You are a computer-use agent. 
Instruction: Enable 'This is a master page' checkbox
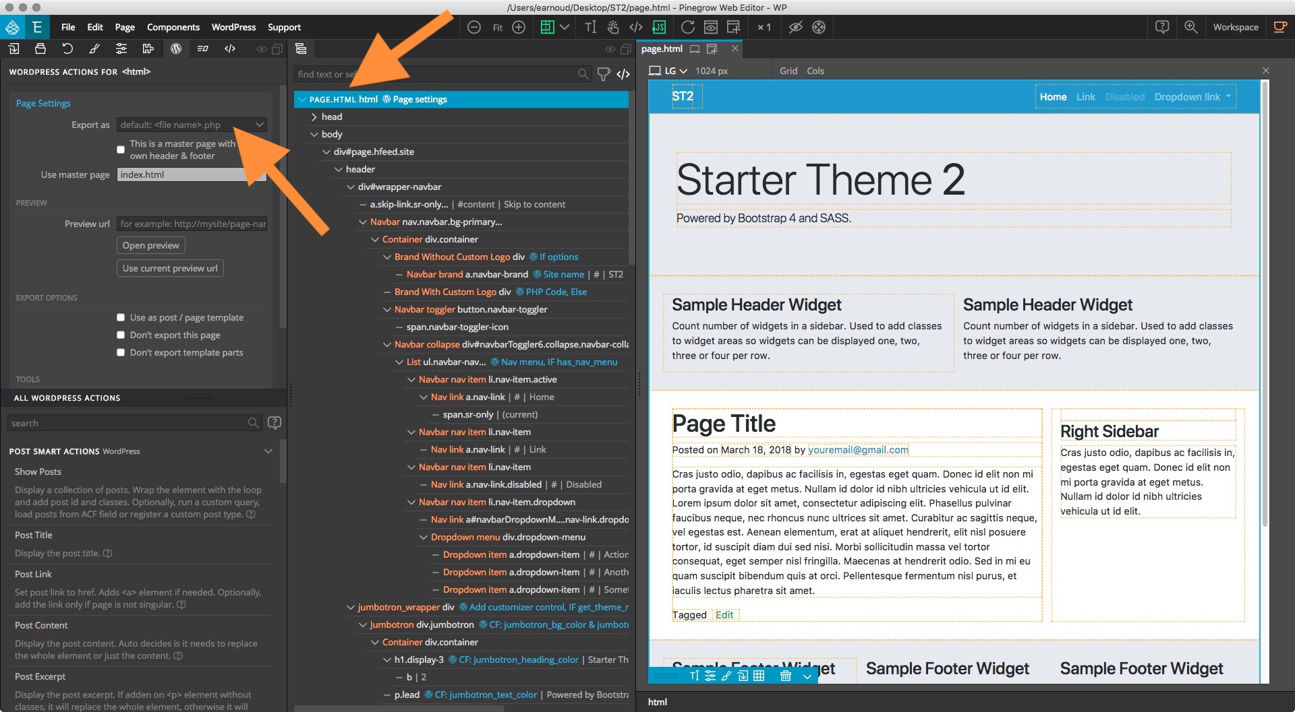click(121, 150)
